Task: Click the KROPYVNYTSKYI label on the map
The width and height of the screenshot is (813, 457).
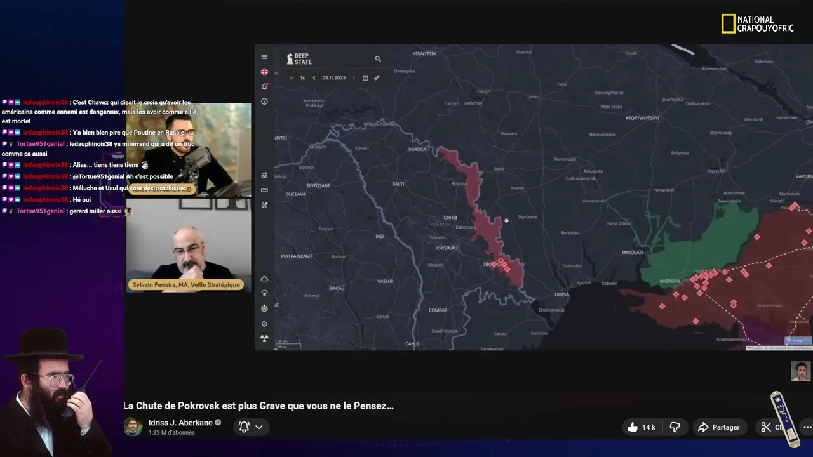Action: 642,118
